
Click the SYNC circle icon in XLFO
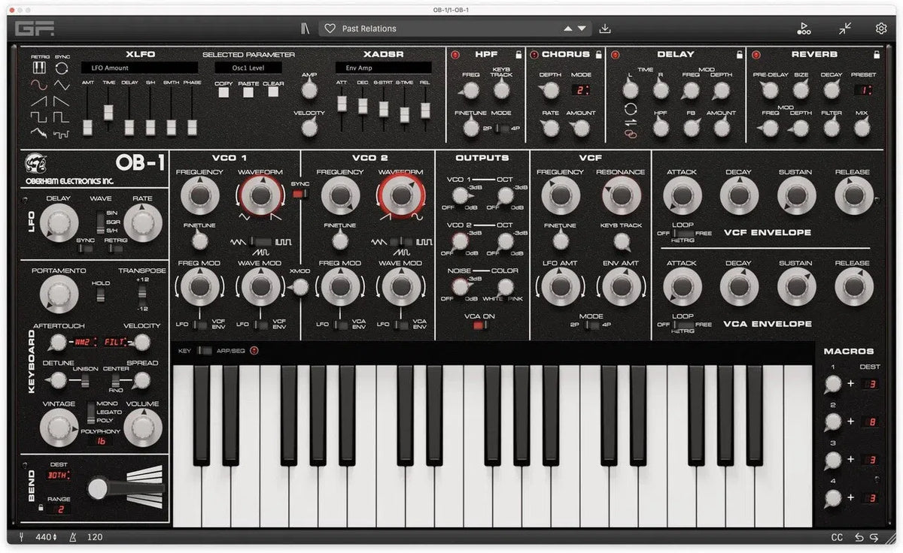62,68
